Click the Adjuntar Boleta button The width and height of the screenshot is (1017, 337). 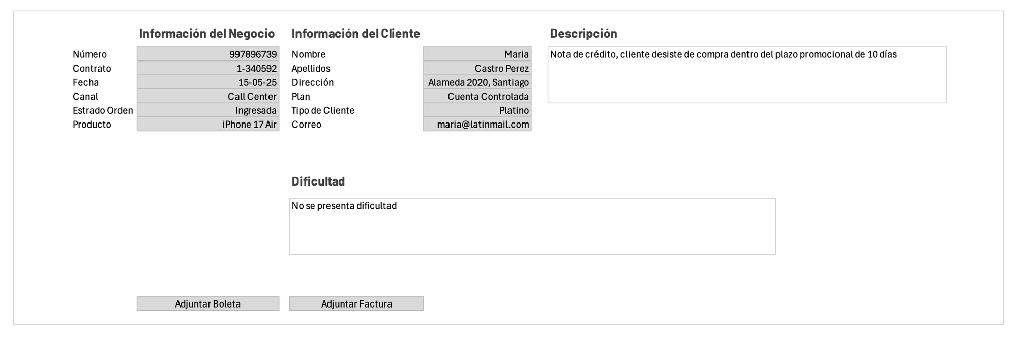coord(207,303)
